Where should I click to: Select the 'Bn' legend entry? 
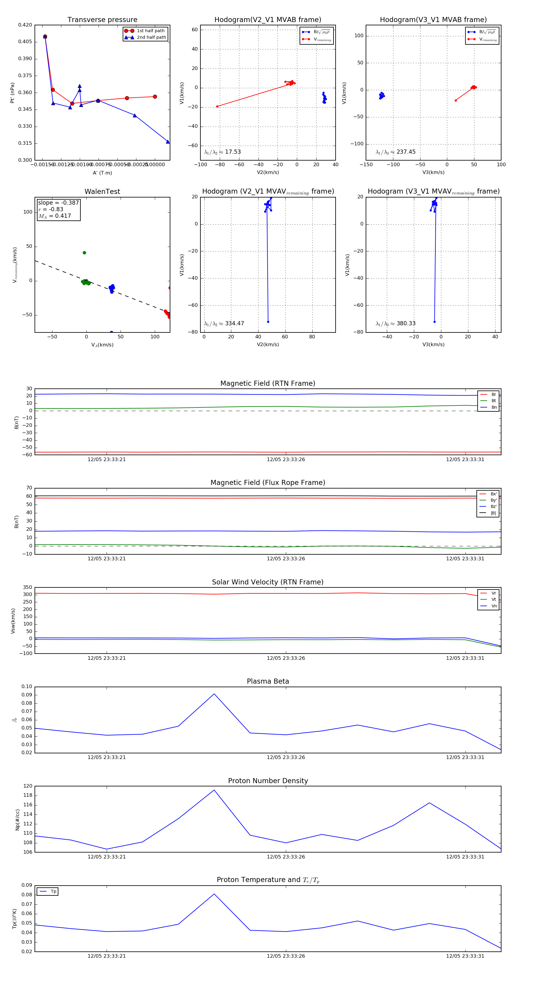(x=488, y=407)
